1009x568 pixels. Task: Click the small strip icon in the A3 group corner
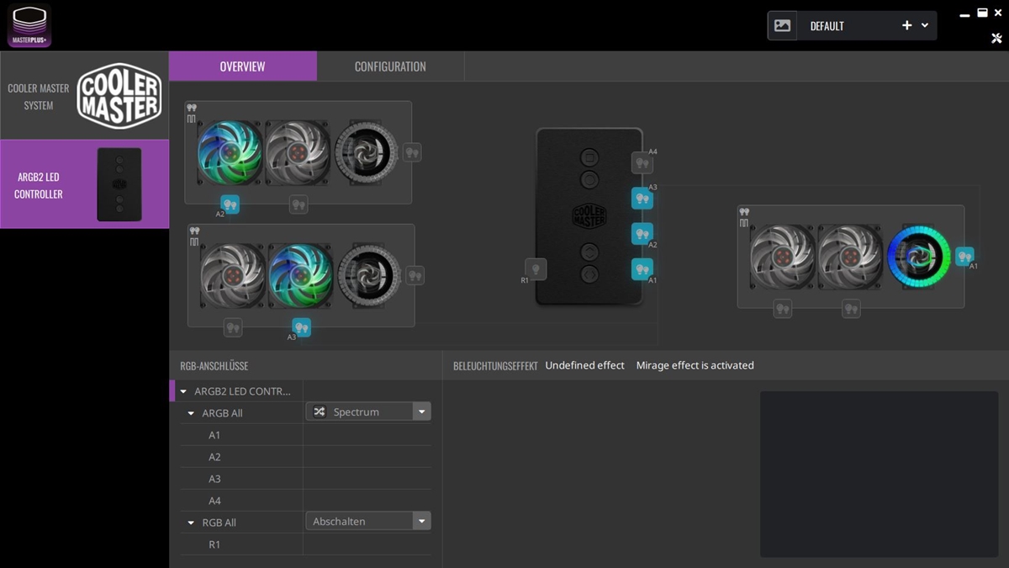coord(194,242)
